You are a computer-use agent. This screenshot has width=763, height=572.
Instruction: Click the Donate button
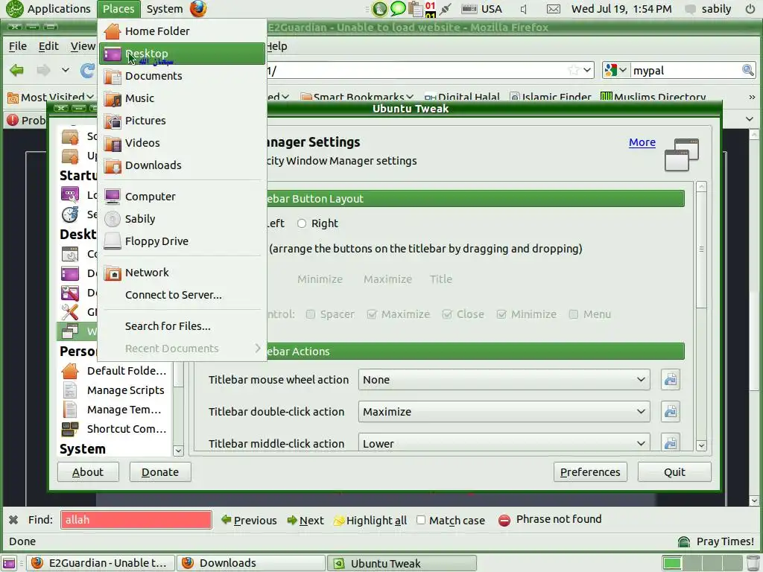click(x=160, y=471)
